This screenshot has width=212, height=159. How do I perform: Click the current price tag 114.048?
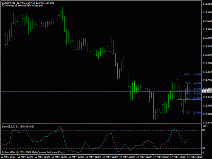pyautogui.click(x=207, y=91)
